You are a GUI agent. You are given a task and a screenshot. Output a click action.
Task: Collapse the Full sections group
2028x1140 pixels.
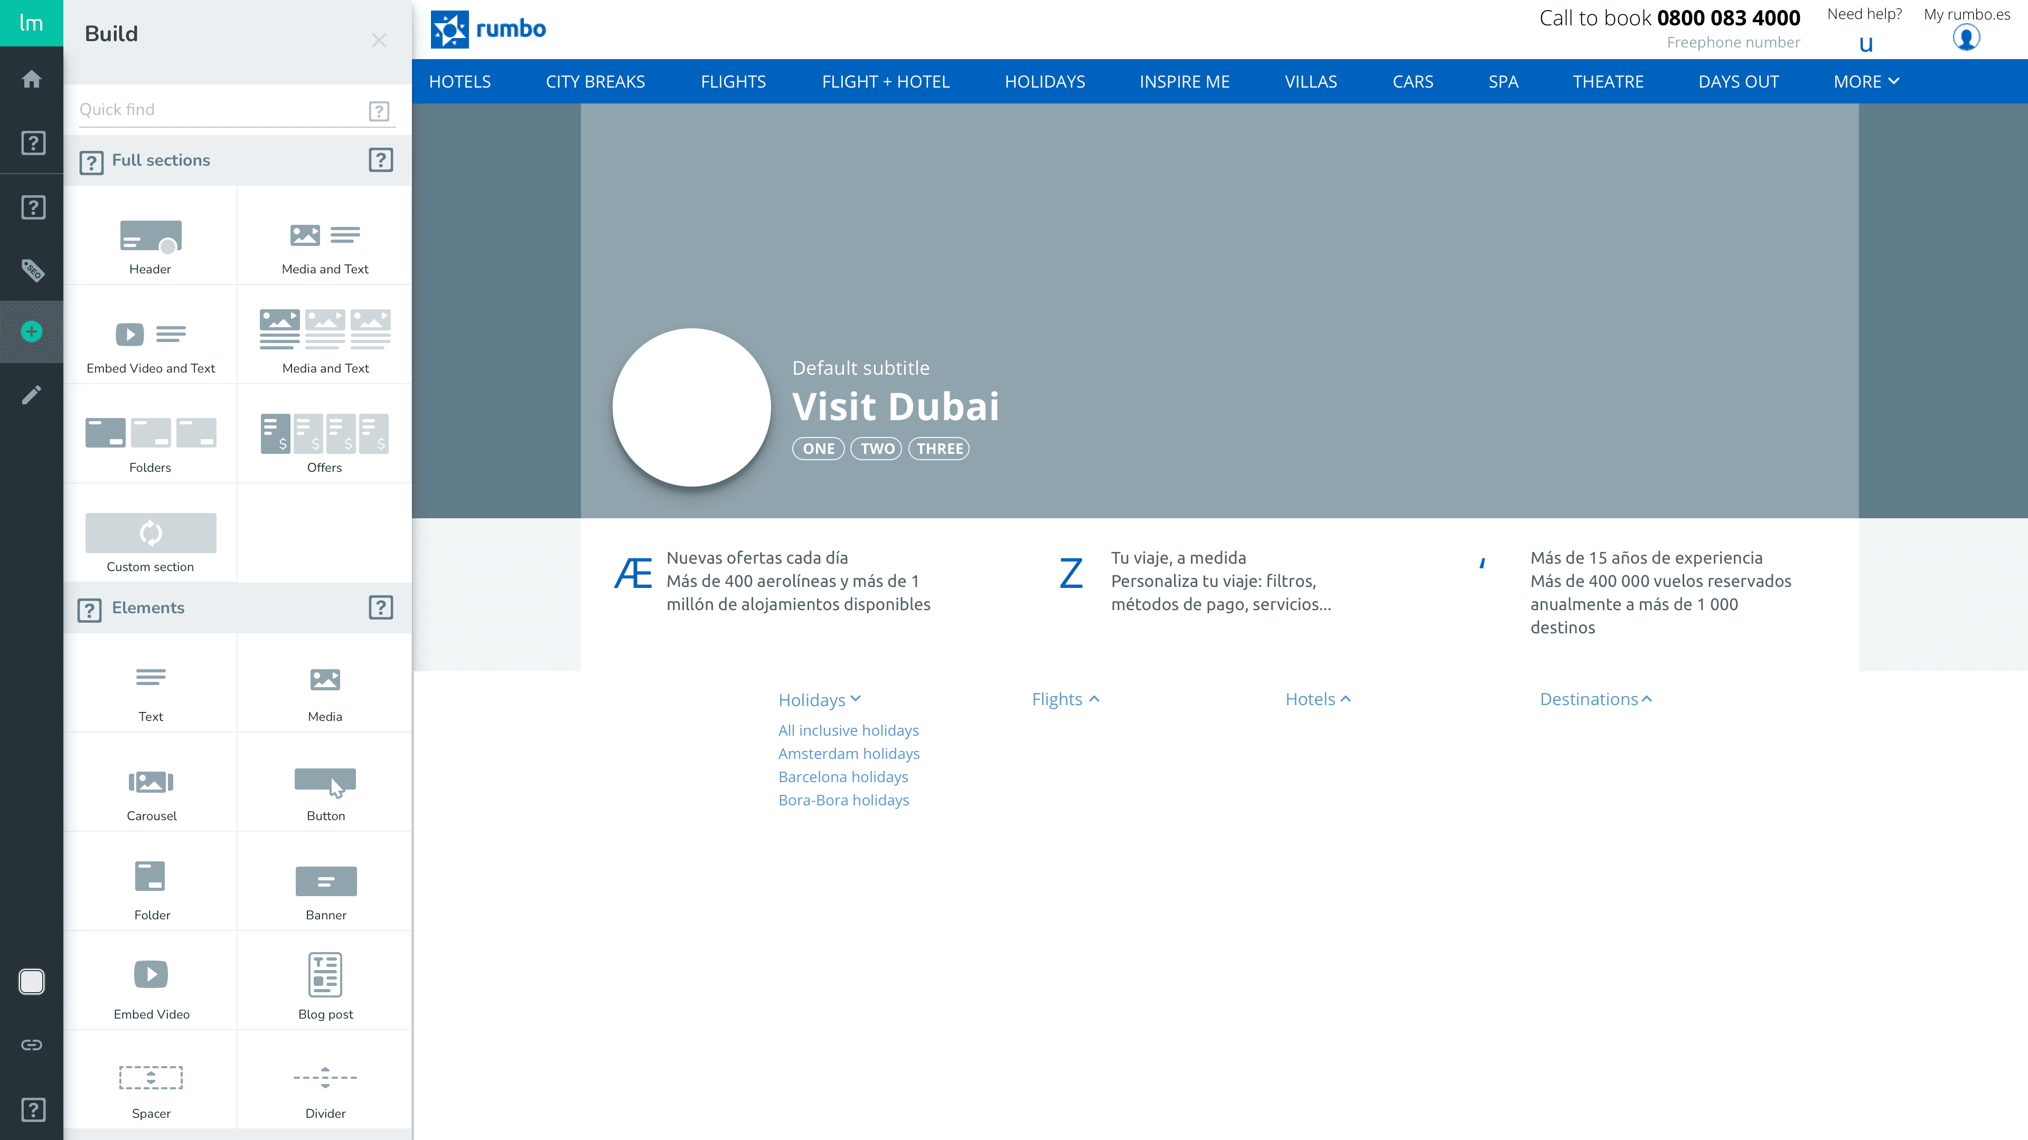point(161,160)
